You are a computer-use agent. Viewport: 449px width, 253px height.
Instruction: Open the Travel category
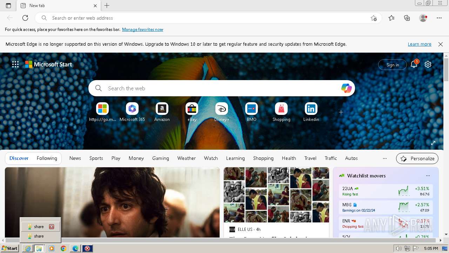point(310,158)
